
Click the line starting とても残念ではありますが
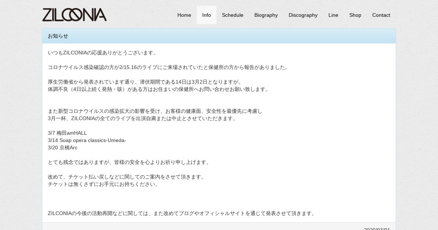pos(130,162)
